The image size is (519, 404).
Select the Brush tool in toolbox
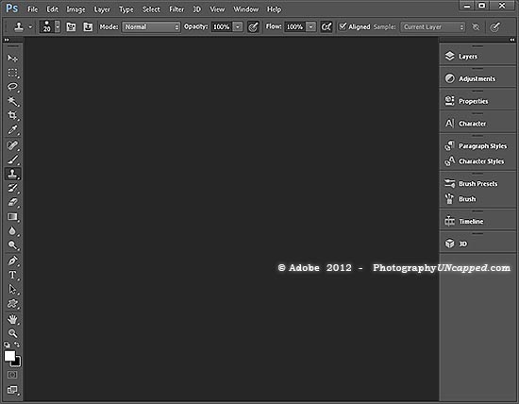[x=12, y=160]
